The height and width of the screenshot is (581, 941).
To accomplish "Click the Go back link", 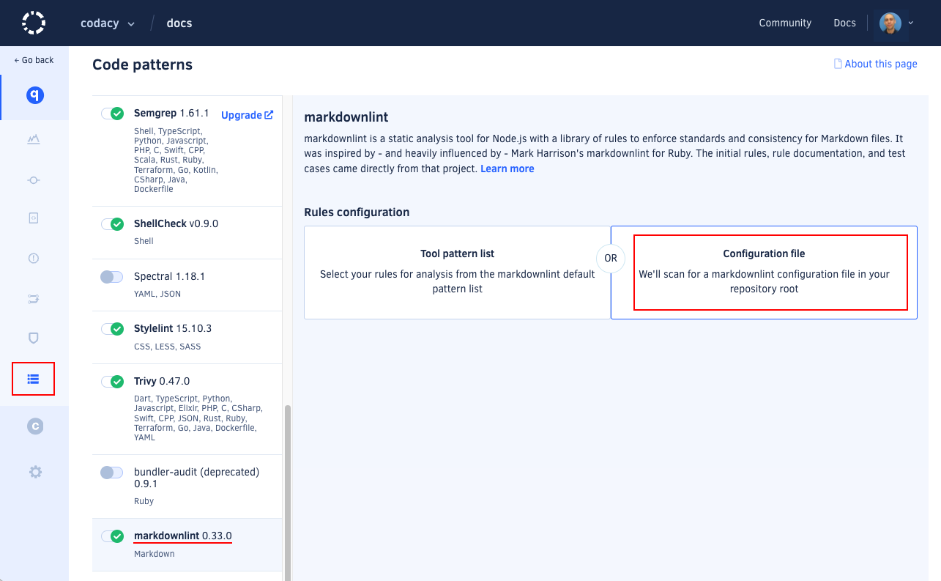I will [x=34, y=60].
